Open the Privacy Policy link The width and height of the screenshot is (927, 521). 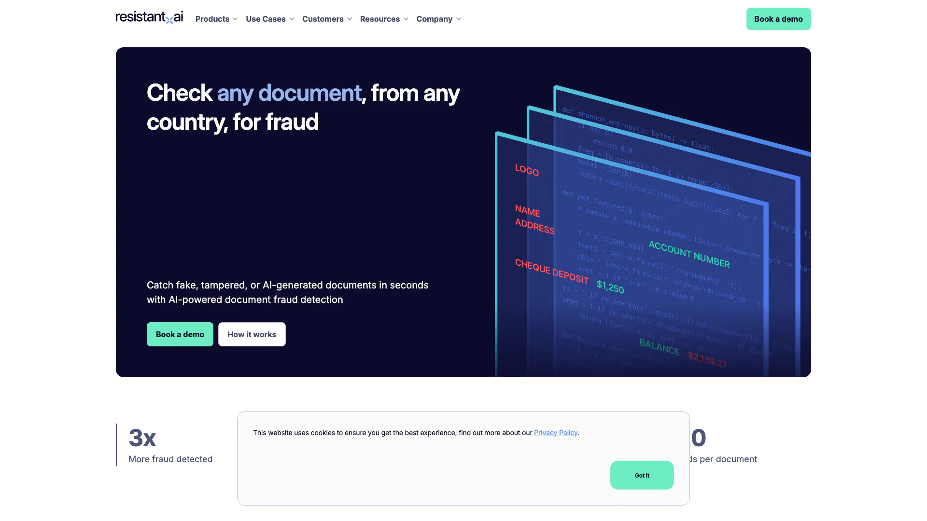(555, 433)
